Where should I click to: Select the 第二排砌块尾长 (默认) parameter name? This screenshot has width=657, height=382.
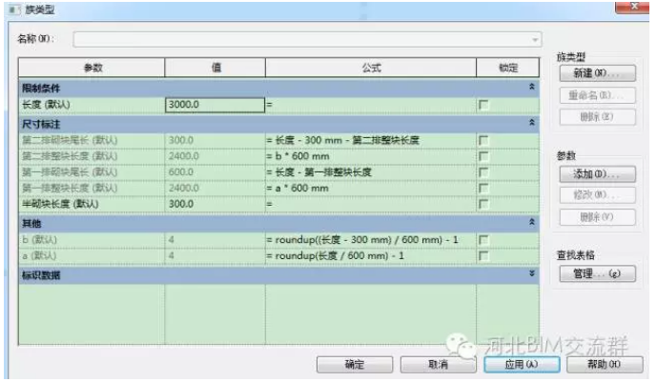70,141
